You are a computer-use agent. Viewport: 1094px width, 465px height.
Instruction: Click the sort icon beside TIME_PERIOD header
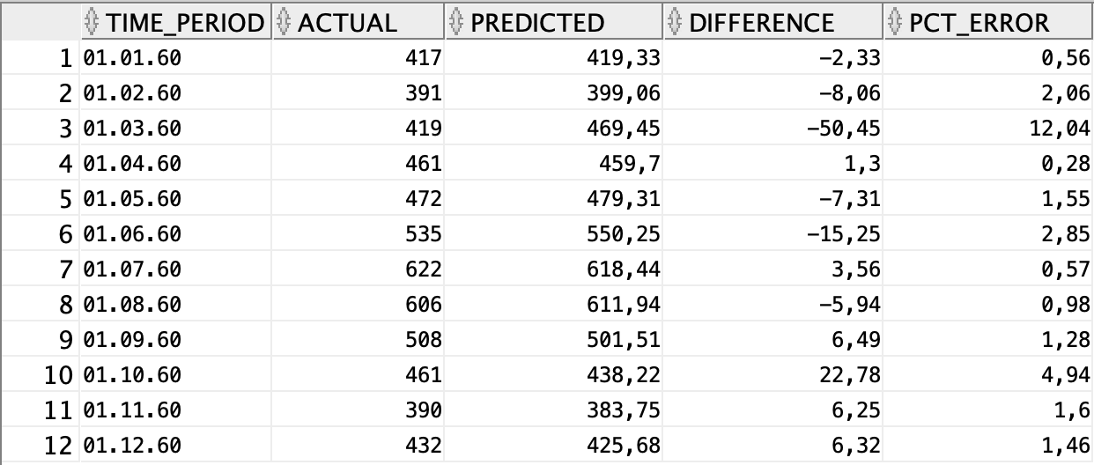pos(92,22)
